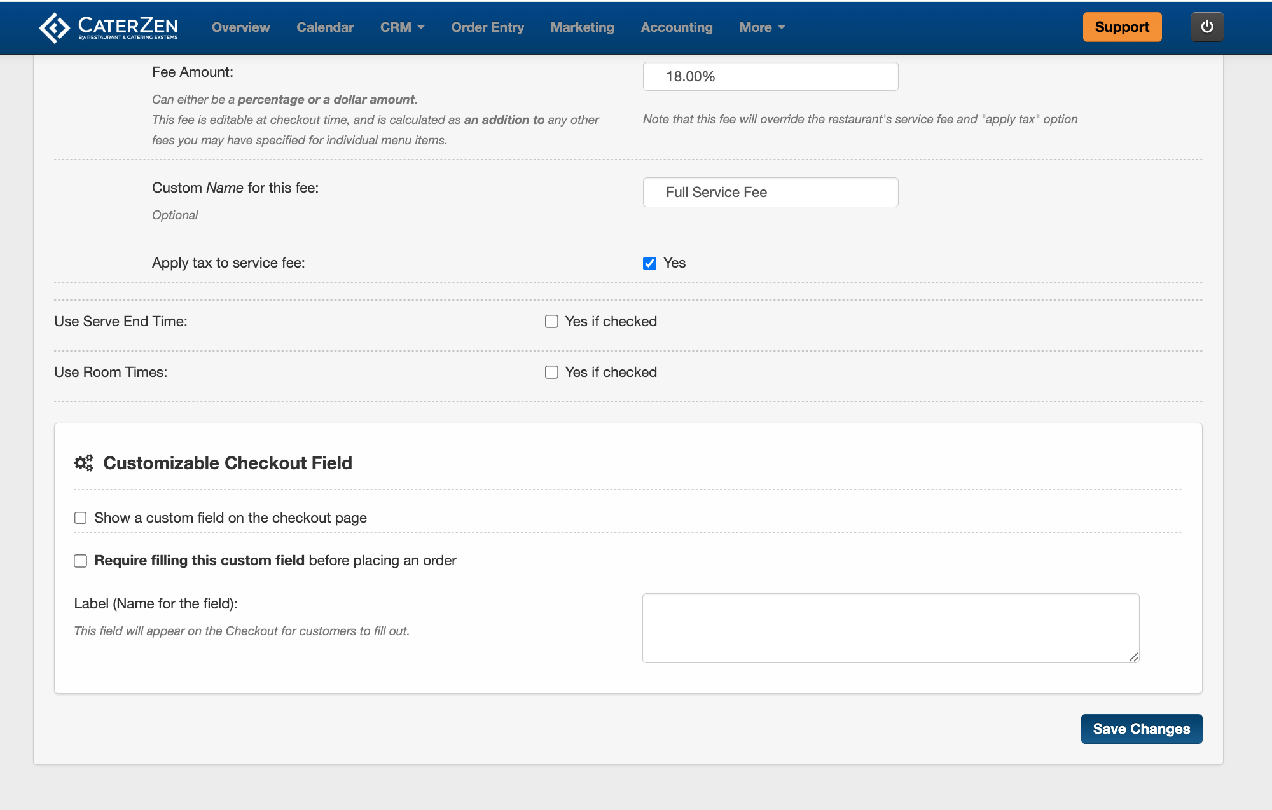The image size is (1272, 810).
Task: Uncheck Apply tax to service fee
Action: (649, 263)
